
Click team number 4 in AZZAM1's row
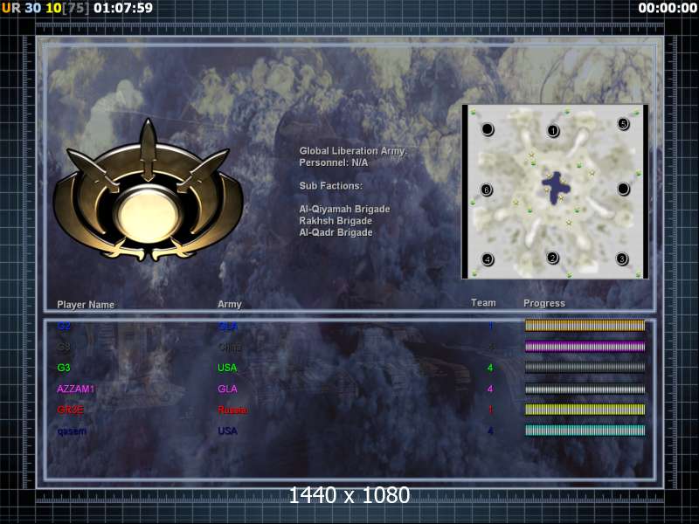click(490, 389)
